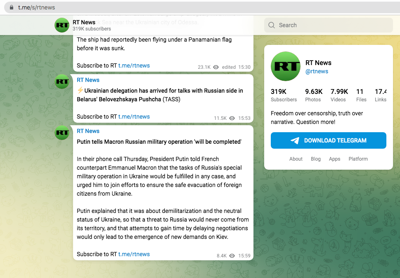Click the 17.4 Links counter

coord(381,95)
